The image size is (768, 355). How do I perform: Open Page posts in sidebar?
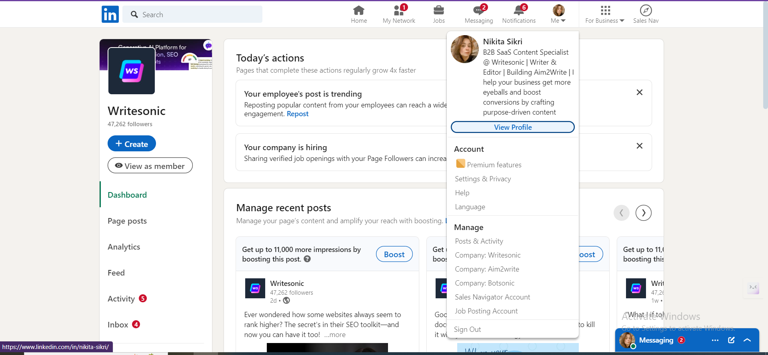127,221
